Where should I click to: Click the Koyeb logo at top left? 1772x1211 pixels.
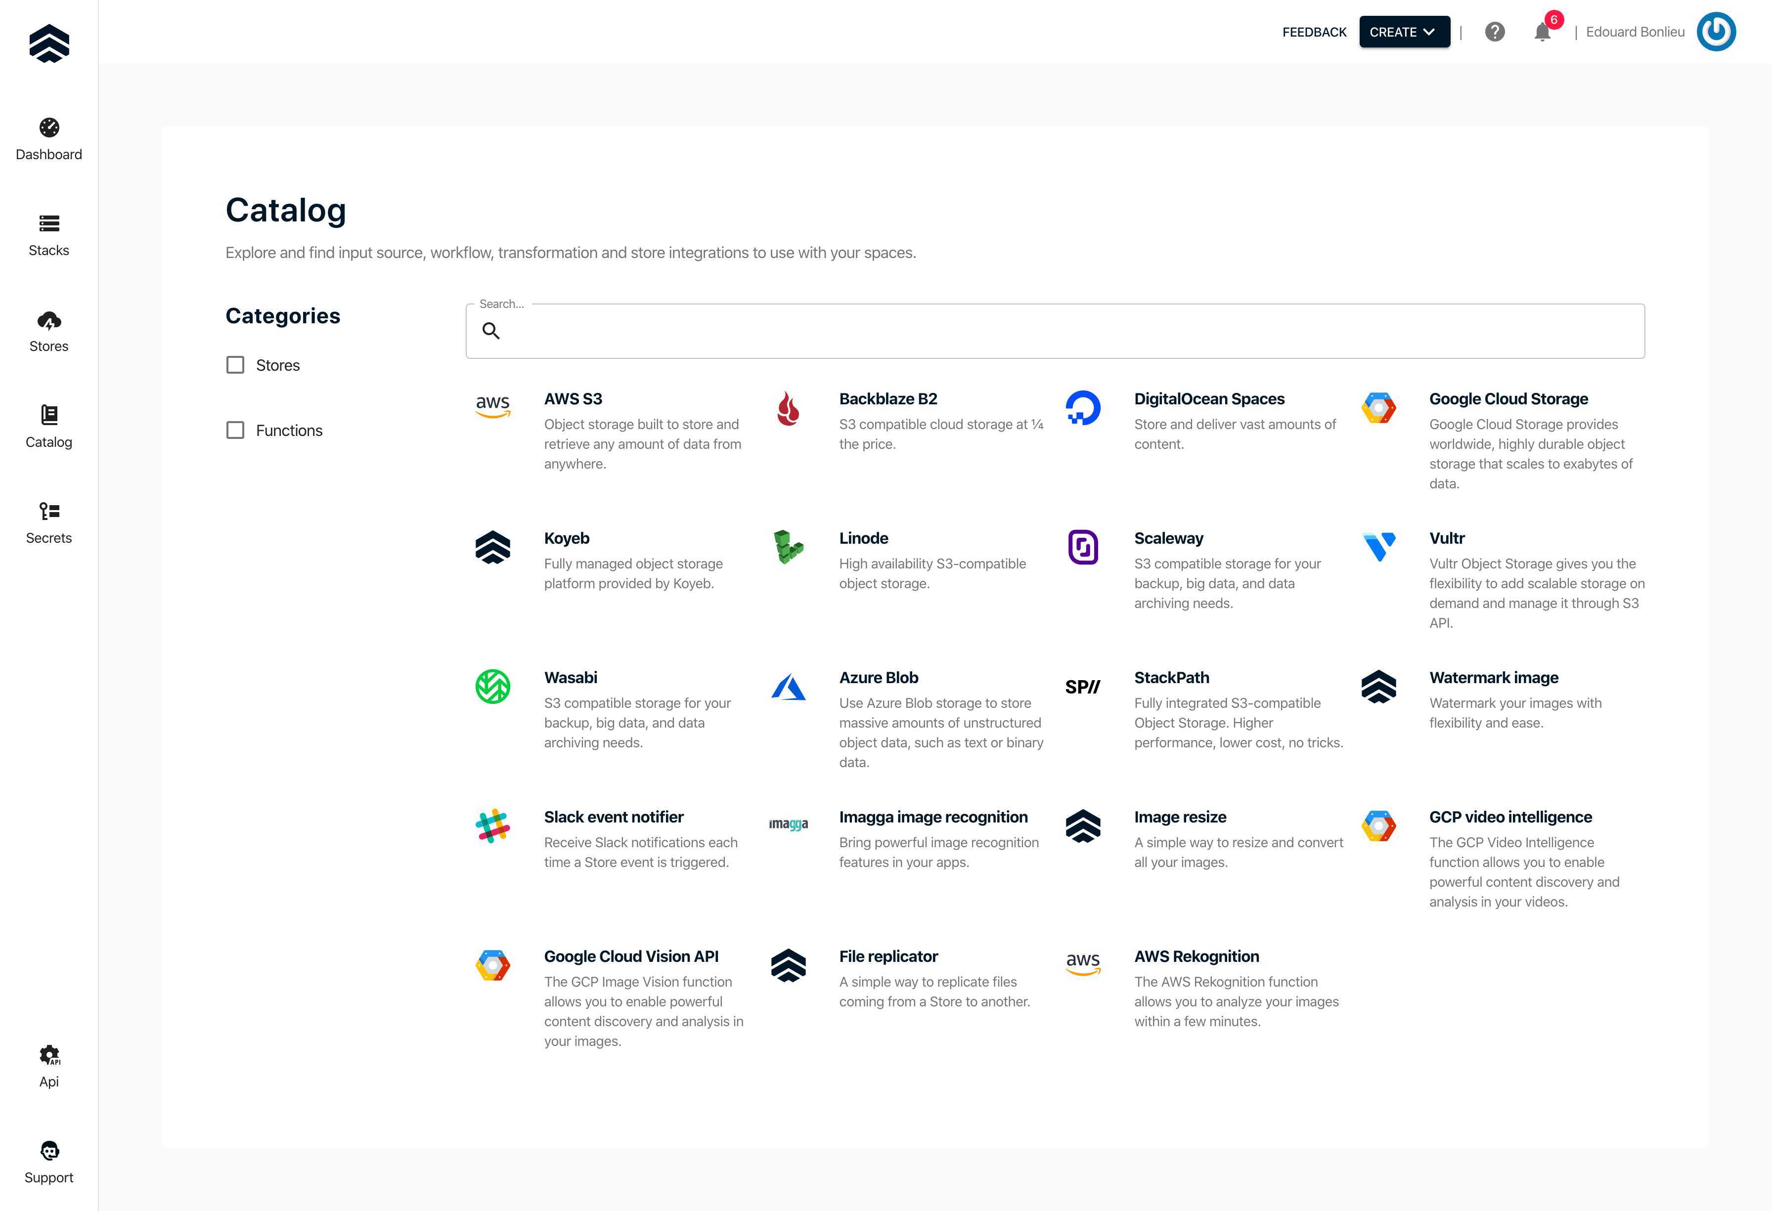49,43
